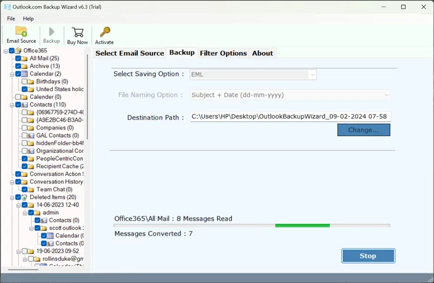The width and height of the screenshot is (434, 283).
Task: Click the 19-06-2023 09-52 folder icon
Action: [31, 251]
